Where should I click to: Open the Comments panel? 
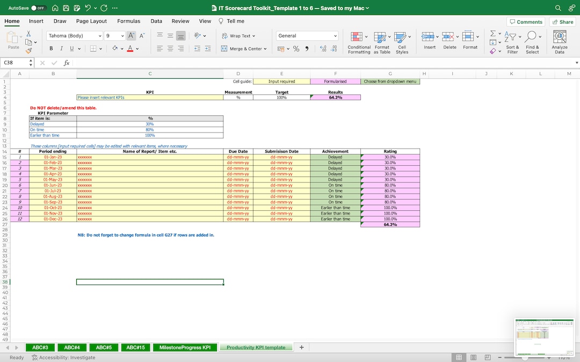coord(526,21)
